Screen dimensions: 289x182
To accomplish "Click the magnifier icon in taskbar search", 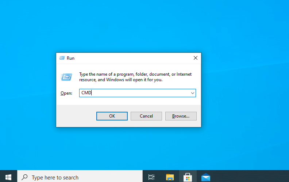I will tap(24, 177).
